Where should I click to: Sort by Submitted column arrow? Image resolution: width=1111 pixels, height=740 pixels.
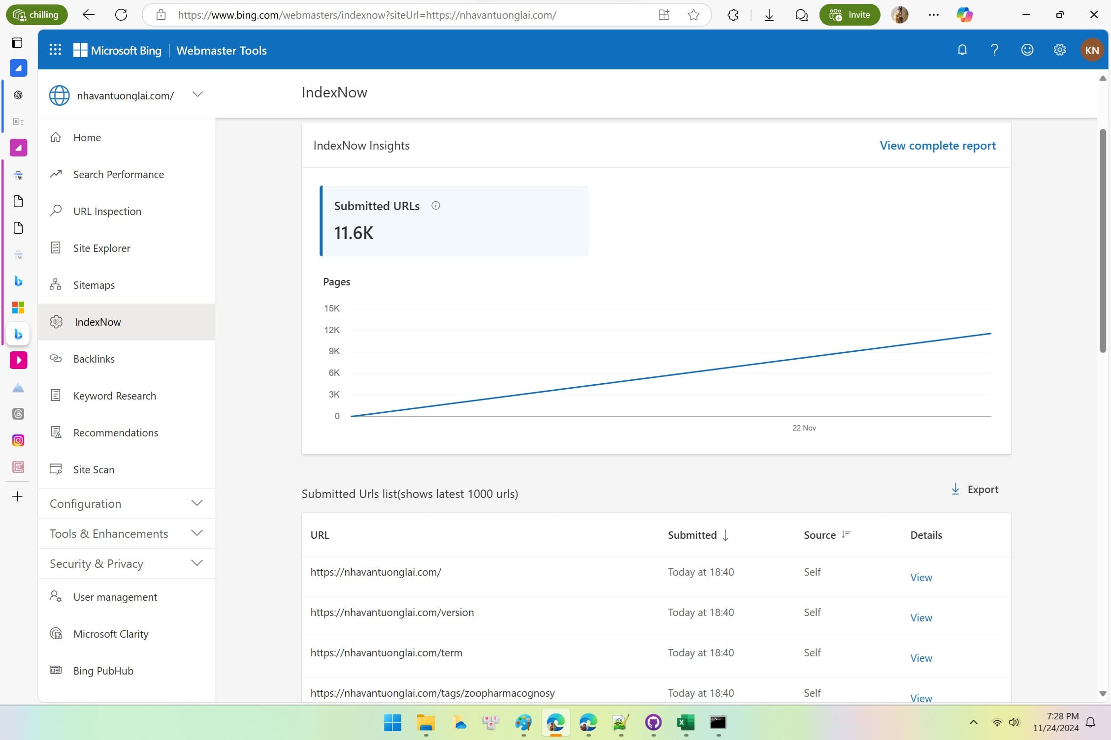pyautogui.click(x=725, y=535)
